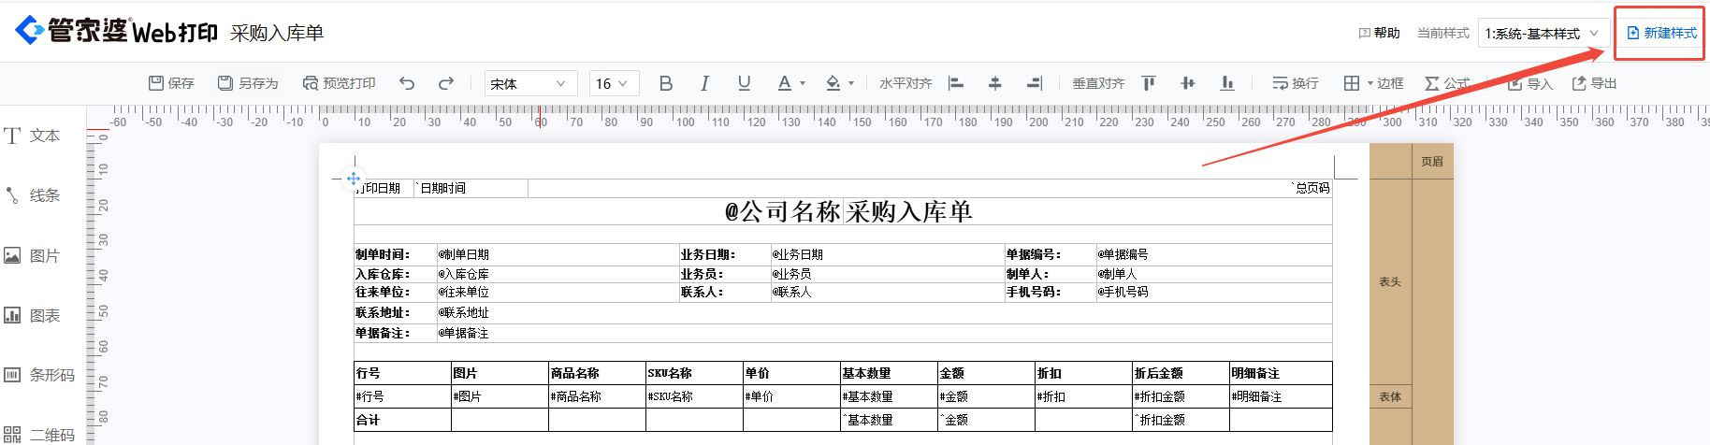
Task: Select the @制单人 field
Action: (x=1214, y=274)
